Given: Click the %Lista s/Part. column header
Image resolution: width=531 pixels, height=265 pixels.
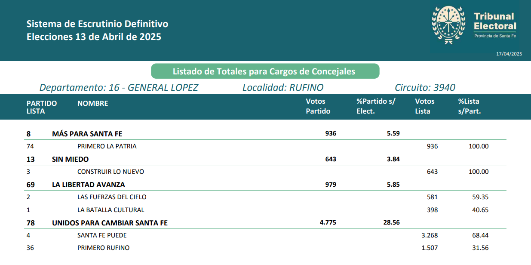Looking at the screenshot, I should click(x=469, y=106).
